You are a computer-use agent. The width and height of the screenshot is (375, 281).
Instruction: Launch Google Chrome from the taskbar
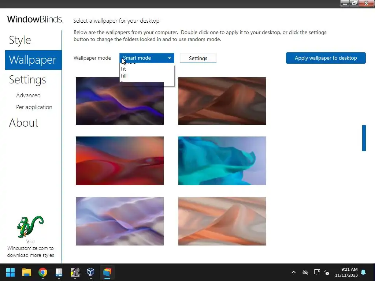tap(43, 272)
